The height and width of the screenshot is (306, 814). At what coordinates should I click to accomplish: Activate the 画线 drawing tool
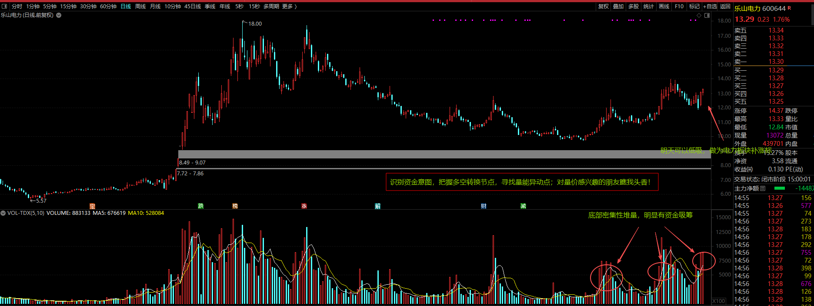point(664,7)
